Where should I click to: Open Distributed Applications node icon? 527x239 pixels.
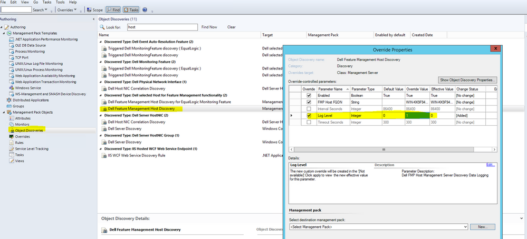click(x=9, y=100)
